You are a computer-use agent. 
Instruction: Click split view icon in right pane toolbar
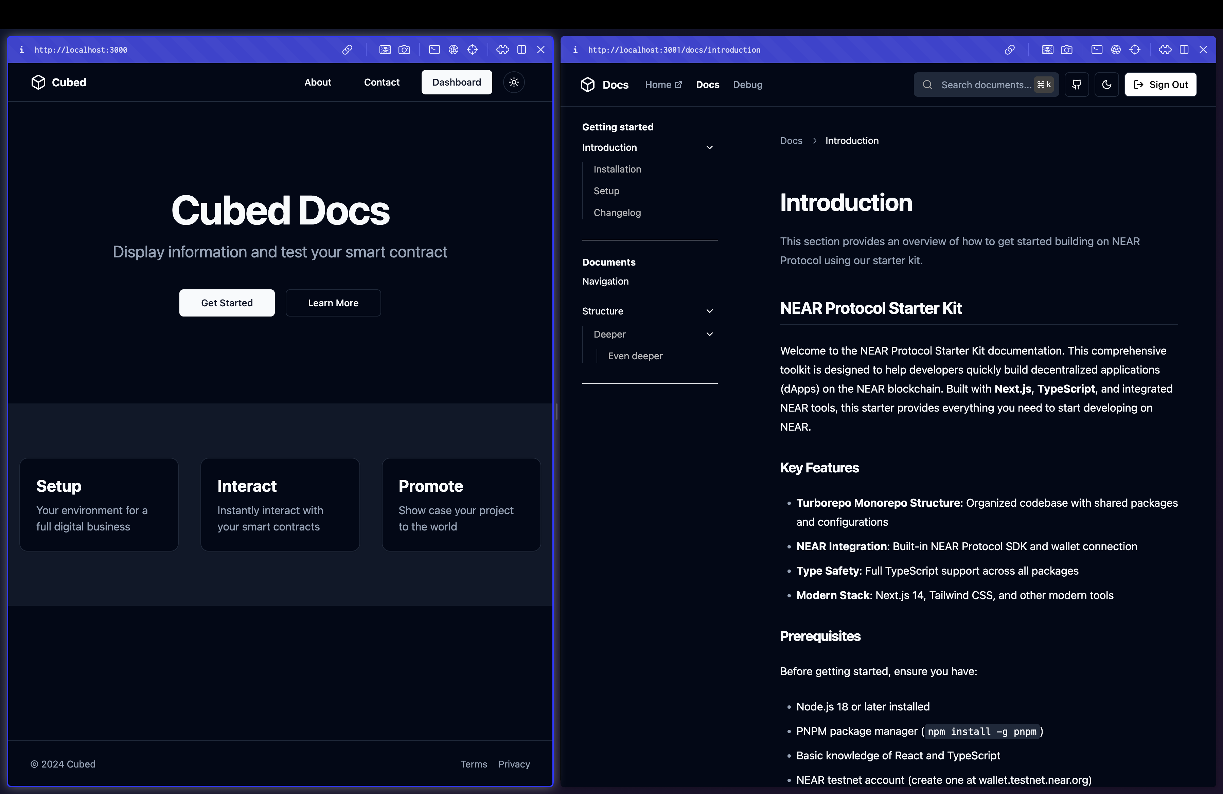click(x=1184, y=50)
